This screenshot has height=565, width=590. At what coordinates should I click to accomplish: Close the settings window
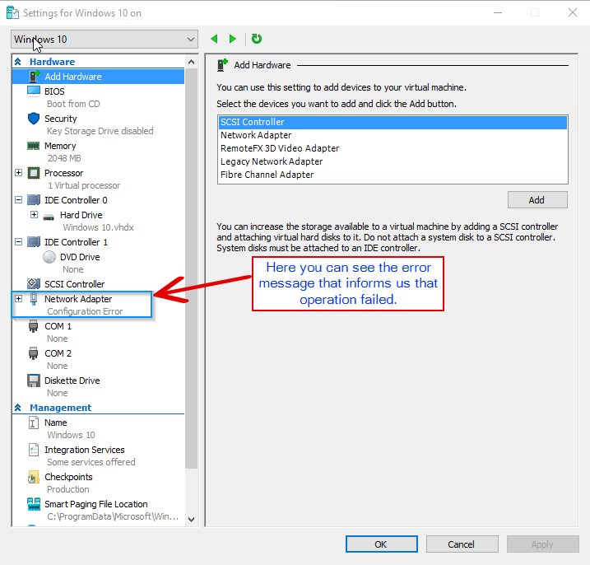point(573,13)
